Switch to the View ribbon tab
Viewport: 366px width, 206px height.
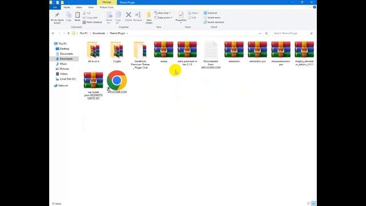tap(91, 7)
